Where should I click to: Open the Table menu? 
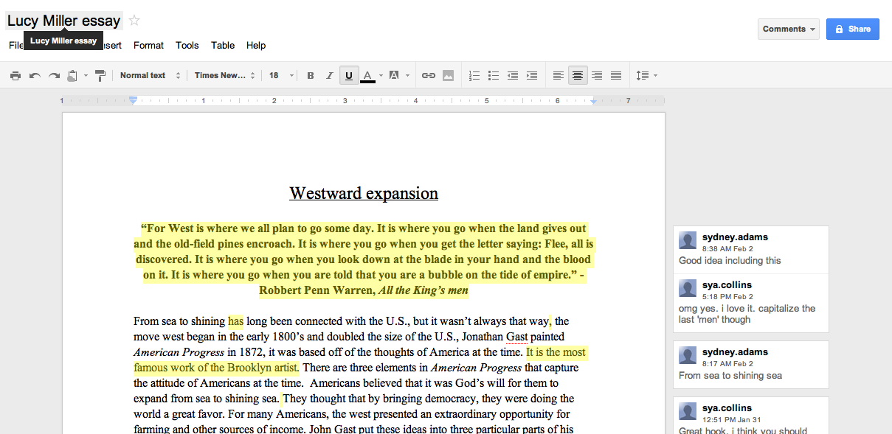click(x=223, y=45)
